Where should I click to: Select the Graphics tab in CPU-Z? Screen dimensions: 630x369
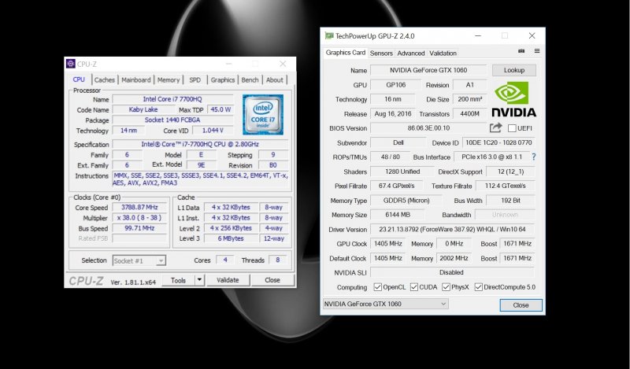click(223, 80)
